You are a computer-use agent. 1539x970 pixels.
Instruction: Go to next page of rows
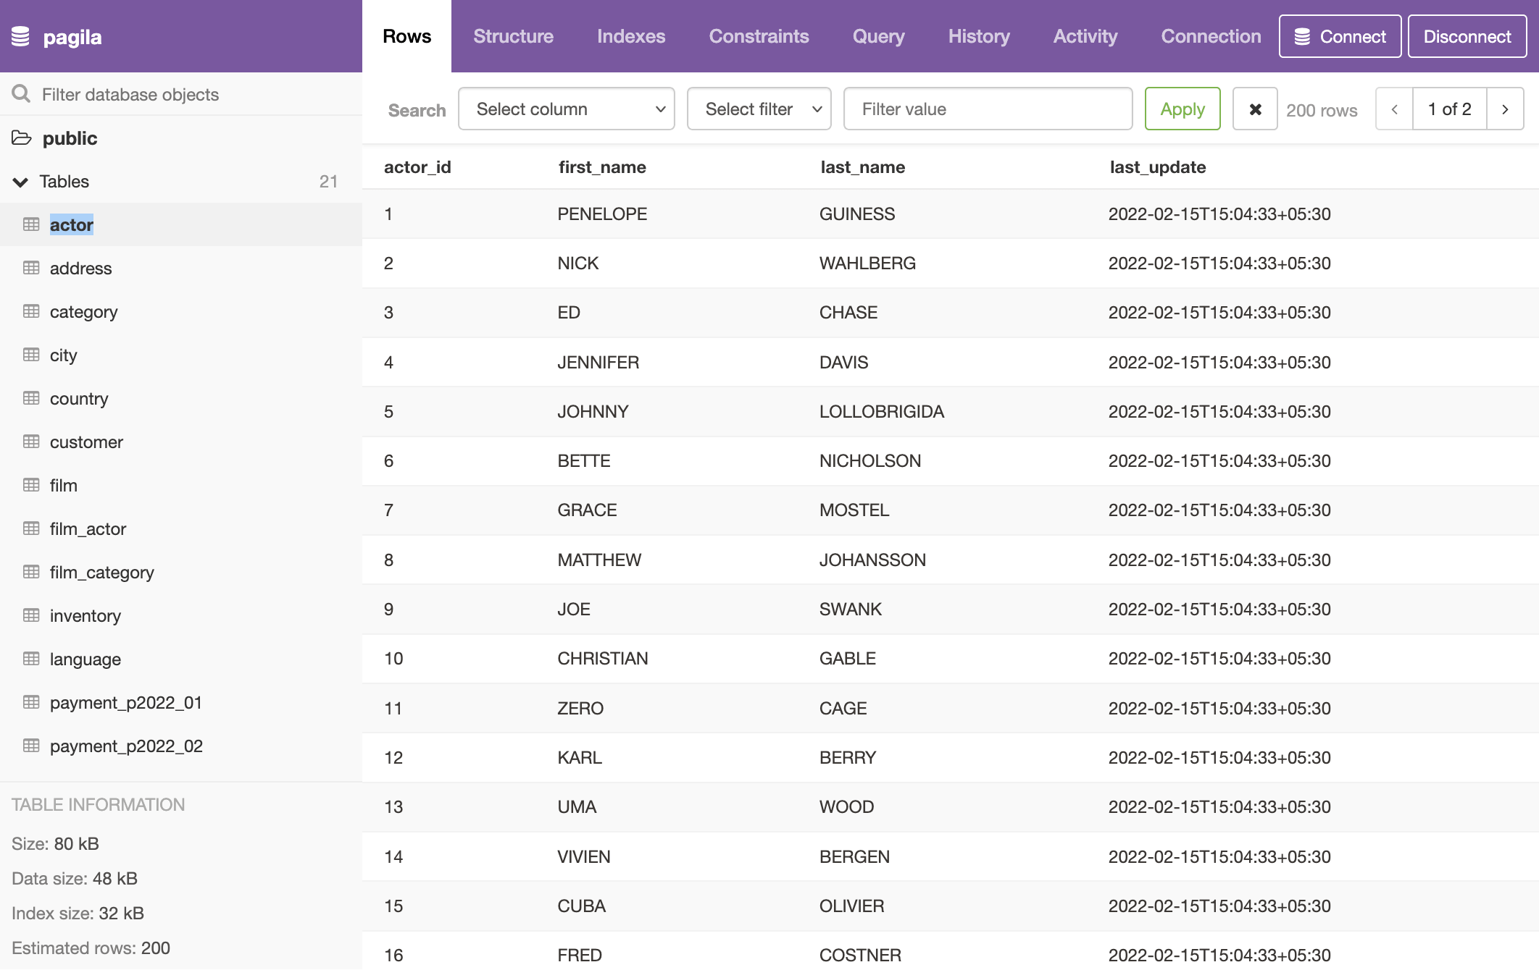[1505, 109]
